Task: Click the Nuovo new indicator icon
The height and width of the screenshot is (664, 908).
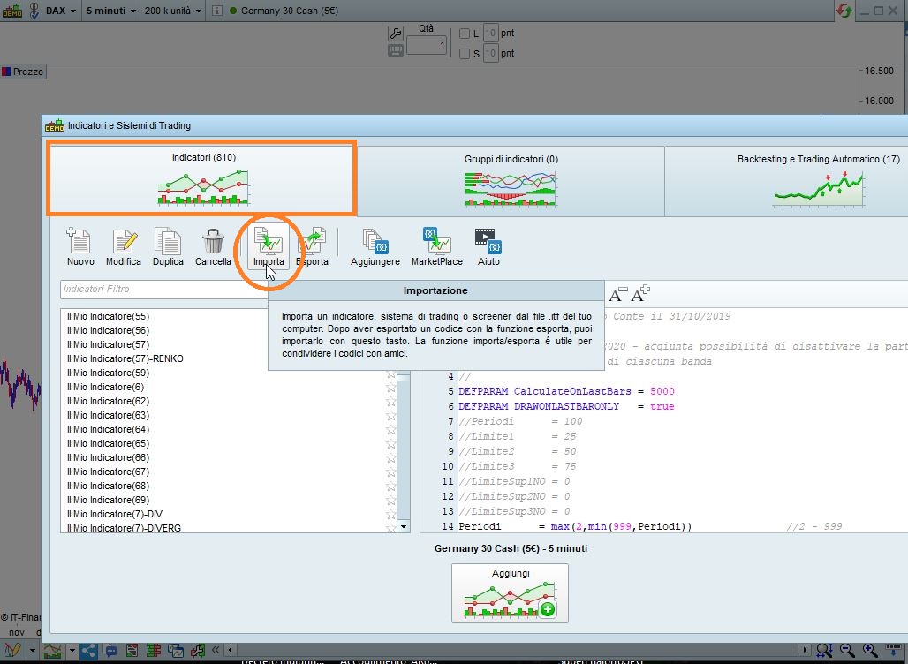Action: [79, 241]
